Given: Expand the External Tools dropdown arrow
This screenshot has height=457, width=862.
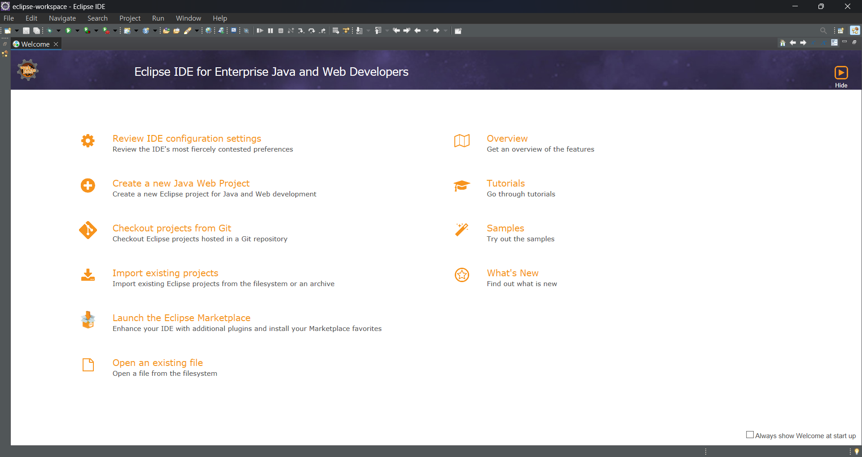Looking at the screenshot, I should click(x=115, y=30).
